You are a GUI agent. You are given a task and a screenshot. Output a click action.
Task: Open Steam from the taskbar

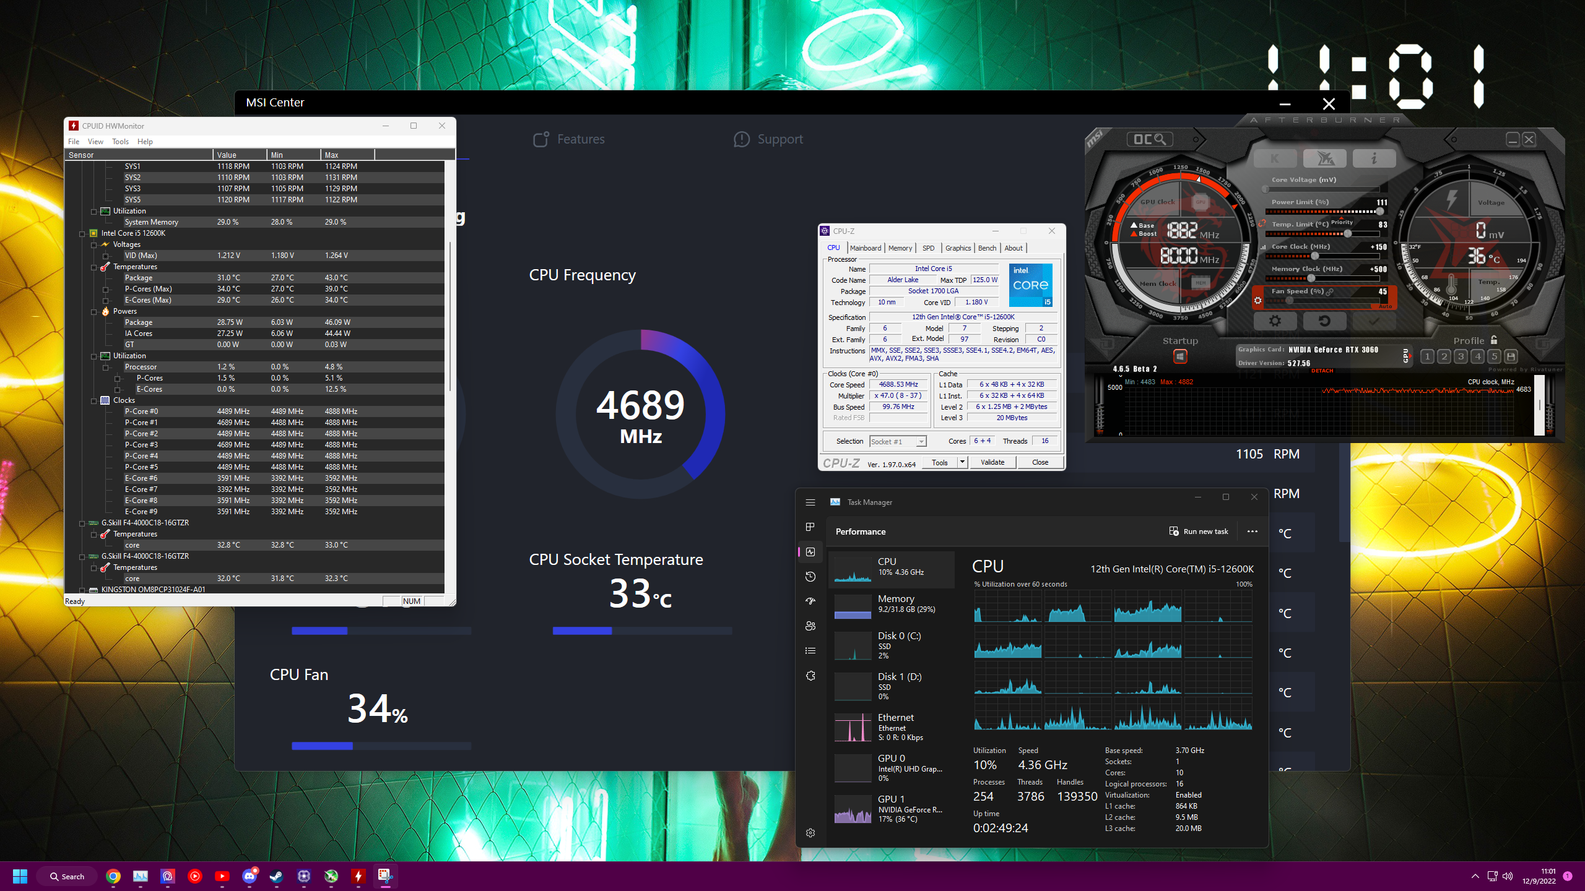tap(276, 876)
